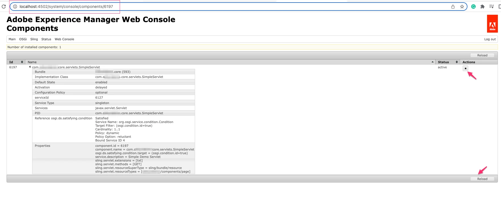
Task: Click the 'singleton' service type value
Action: (102, 103)
